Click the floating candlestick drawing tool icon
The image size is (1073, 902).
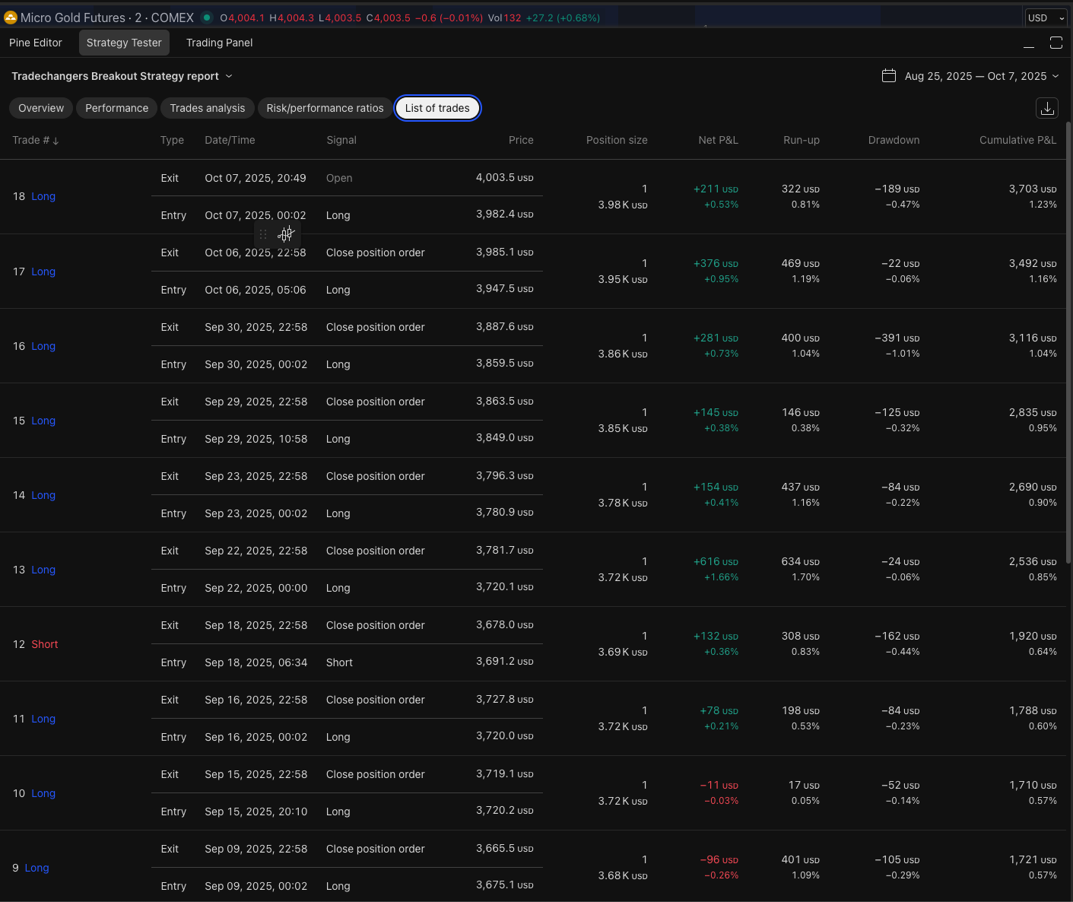(x=286, y=234)
